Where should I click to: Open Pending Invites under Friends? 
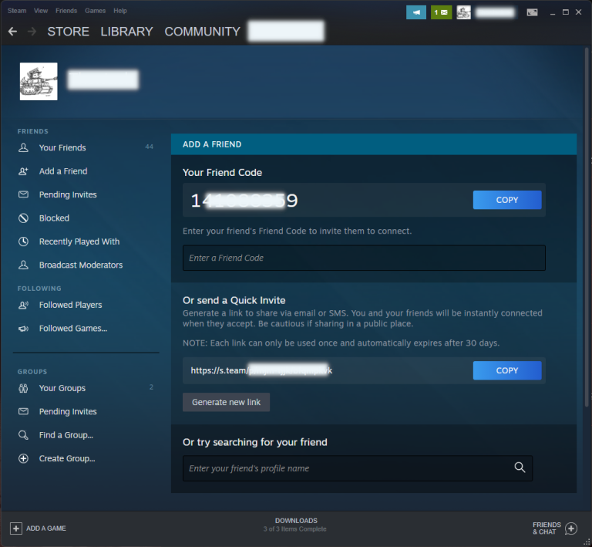[68, 195]
